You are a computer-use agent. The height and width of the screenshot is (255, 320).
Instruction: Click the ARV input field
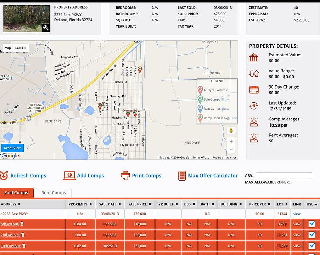point(284,176)
